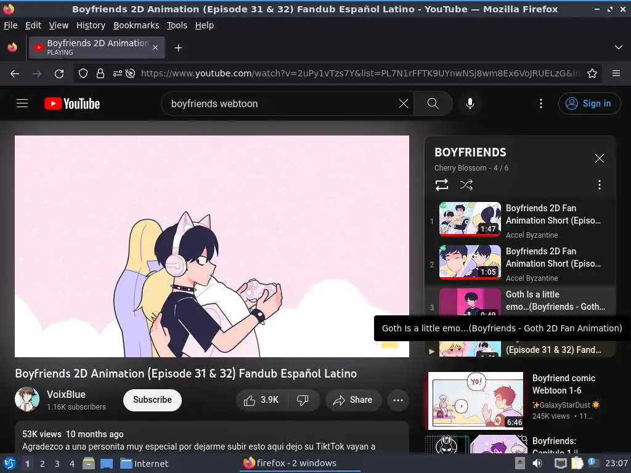Click the video player area
The height and width of the screenshot is (473, 631).
tap(212, 246)
